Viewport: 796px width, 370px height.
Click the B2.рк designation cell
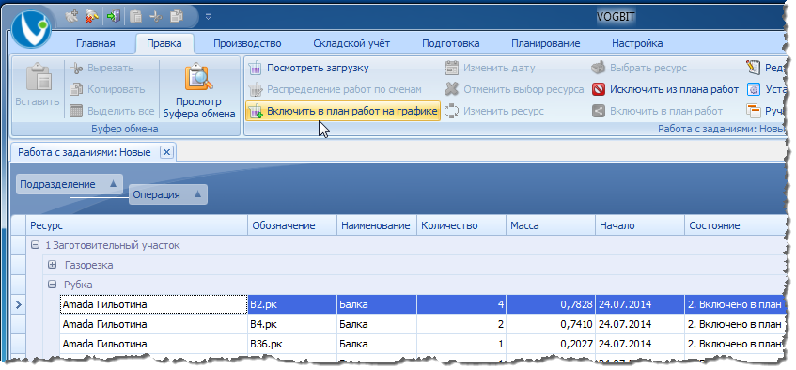coord(292,304)
